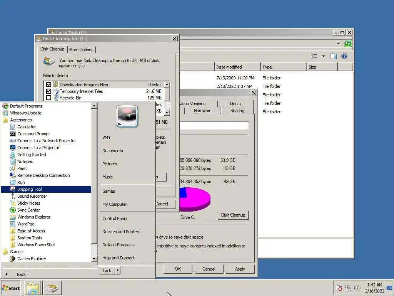Launch WordPad
The image size is (394, 296).
[x=47, y=224]
